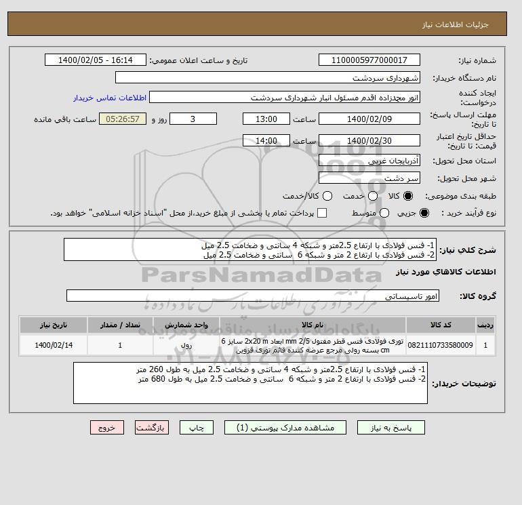Viewport: 522px width, 505px height.
Task: Click the تاریخ نیاز column header
Action: (54, 325)
